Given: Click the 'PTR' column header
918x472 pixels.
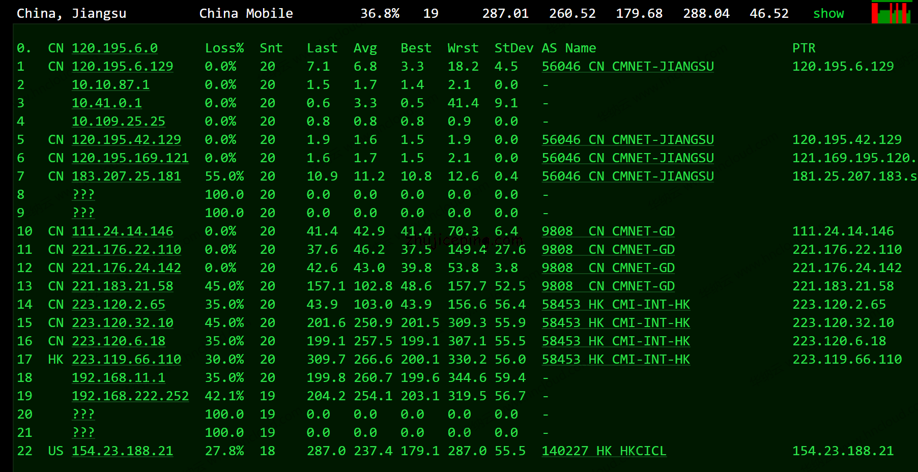Looking at the screenshot, I should (804, 48).
